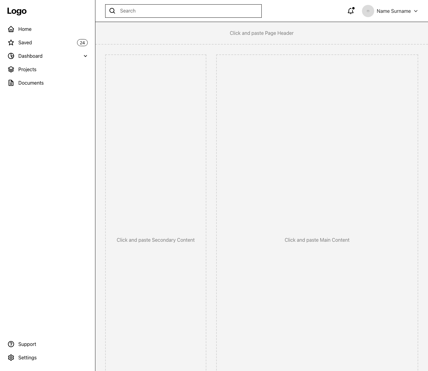The image size is (428, 371).
Task: Click the 'Click and paste Page Header' text
Action: [262, 33]
